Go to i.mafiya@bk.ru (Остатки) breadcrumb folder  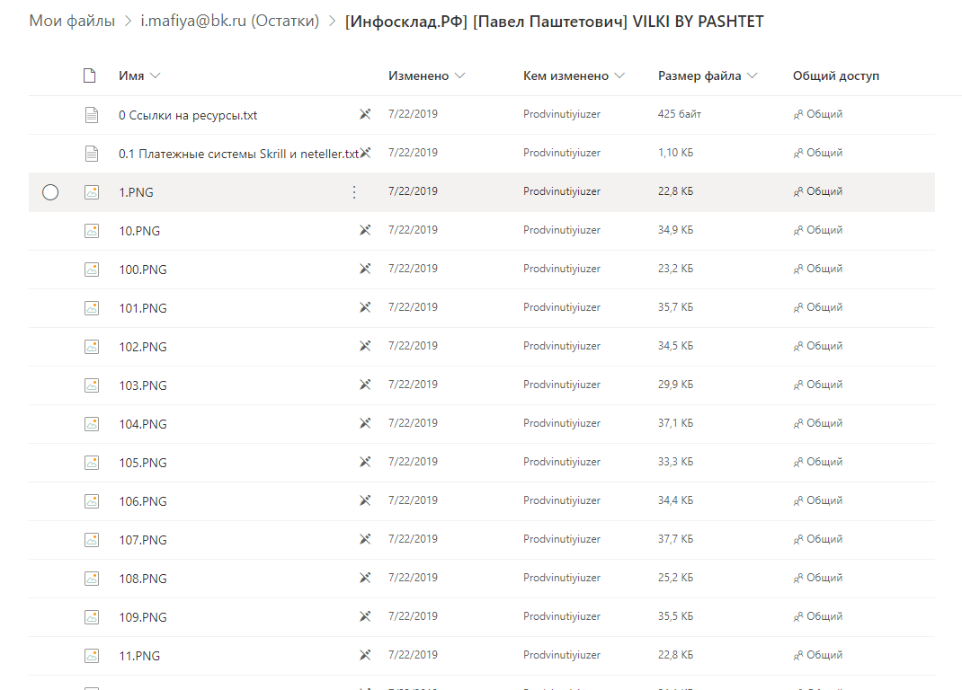coord(230,21)
